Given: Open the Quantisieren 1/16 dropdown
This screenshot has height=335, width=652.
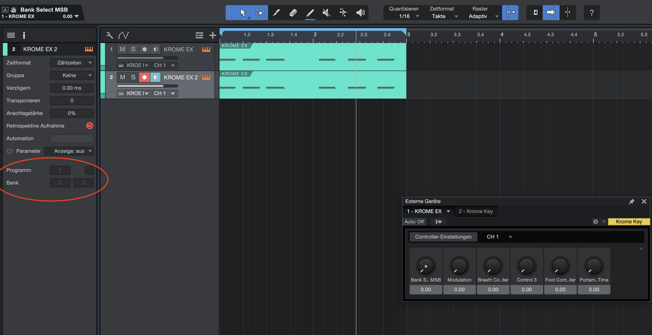Looking at the screenshot, I should pos(409,16).
